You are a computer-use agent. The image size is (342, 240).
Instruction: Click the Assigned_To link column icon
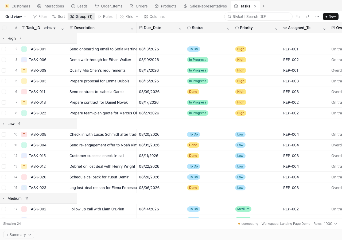(x=285, y=28)
